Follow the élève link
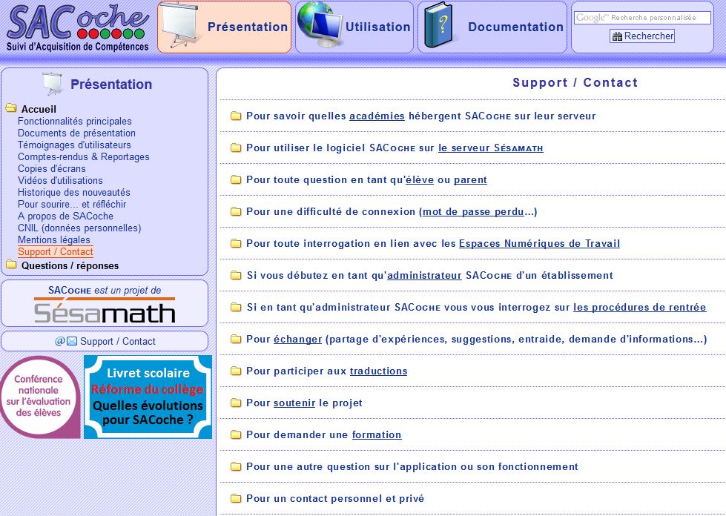 point(420,180)
